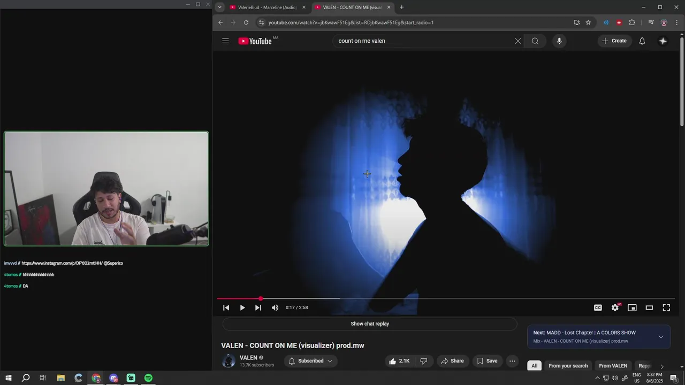The image size is (685, 385).
Task: Open the Subscribed notification dropdown
Action: 310,361
